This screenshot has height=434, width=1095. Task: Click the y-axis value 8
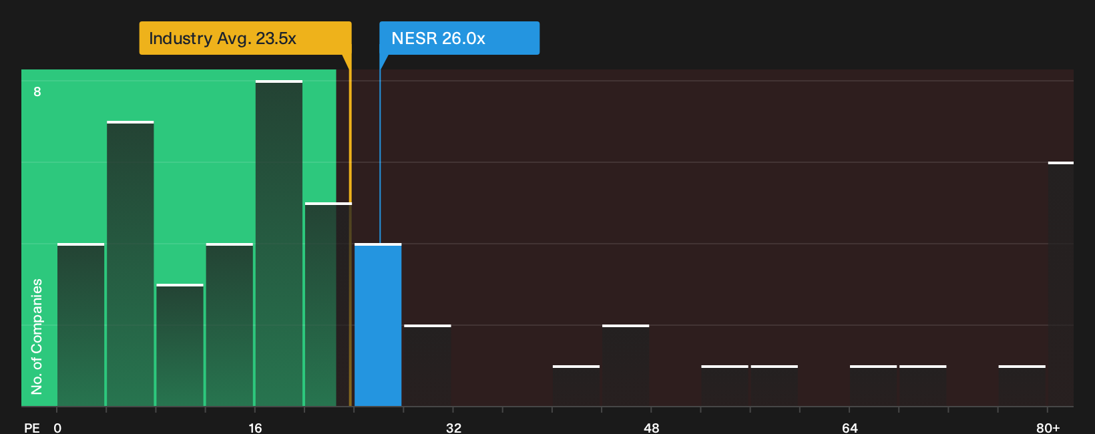(x=37, y=92)
